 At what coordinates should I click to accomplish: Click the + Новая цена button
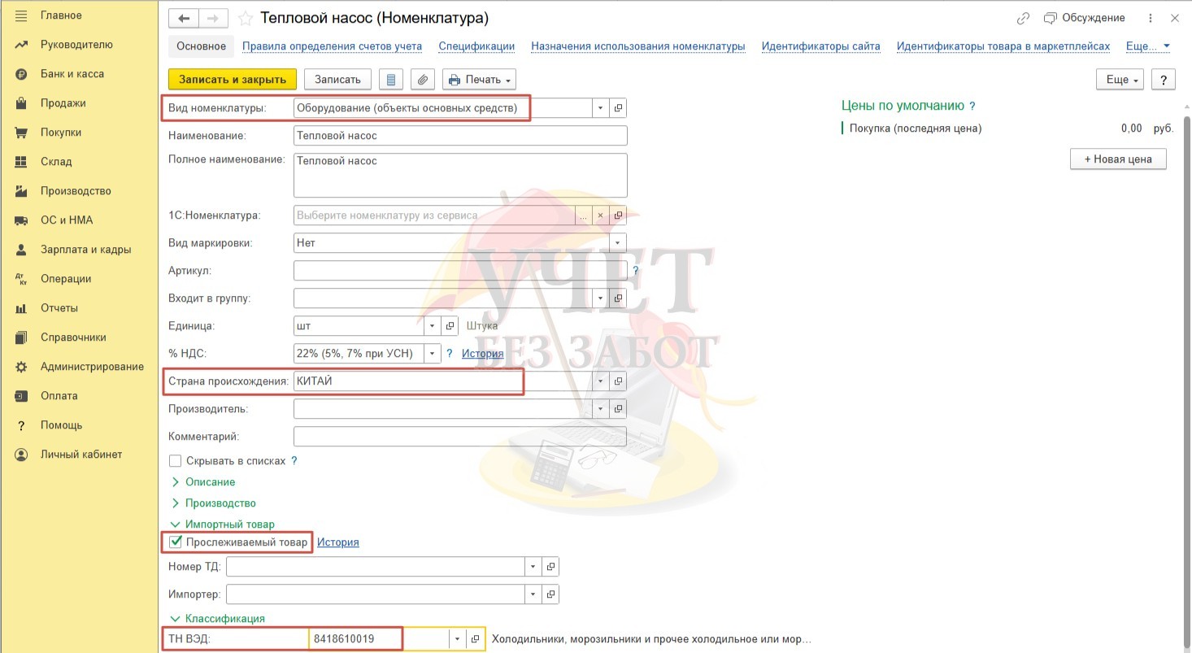(x=1117, y=159)
